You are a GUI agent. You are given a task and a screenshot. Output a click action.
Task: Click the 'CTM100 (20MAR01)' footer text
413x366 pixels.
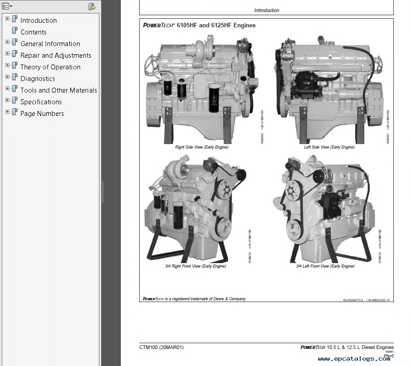[x=162, y=347]
